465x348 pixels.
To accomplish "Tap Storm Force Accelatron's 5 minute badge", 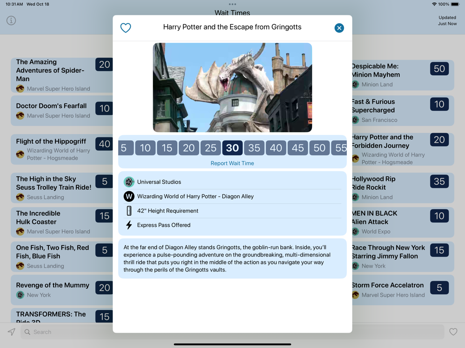I will click(x=439, y=288).
